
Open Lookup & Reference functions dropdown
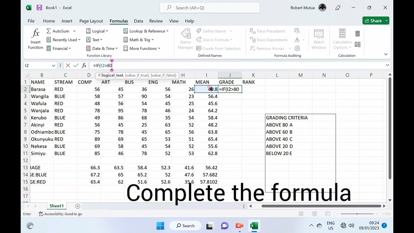[146, 31]
